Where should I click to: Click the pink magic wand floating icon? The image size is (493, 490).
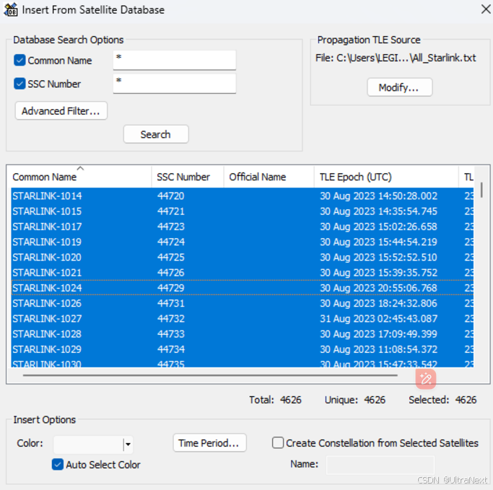coord(426,379)
